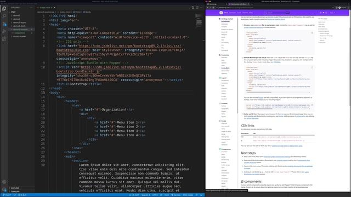The image size is (351, 197).
Task: Expand the TIMELINE section in Explorer
Action: point(15,192)
